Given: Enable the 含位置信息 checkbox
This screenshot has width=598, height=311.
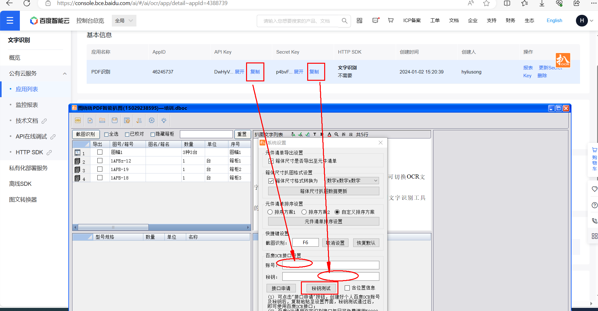Looking at the screenshot, I should [x=347, y=288].
